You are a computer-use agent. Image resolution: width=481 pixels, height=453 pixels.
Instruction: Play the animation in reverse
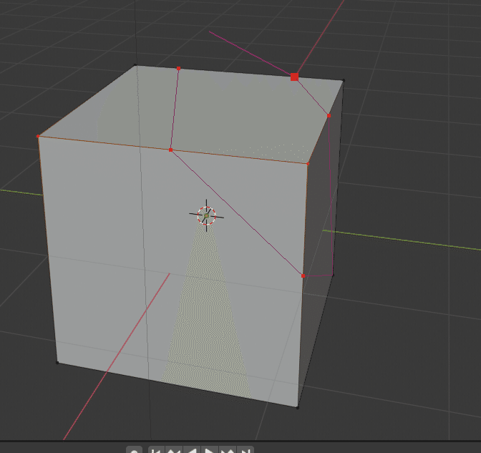click(x=192, y=450)
